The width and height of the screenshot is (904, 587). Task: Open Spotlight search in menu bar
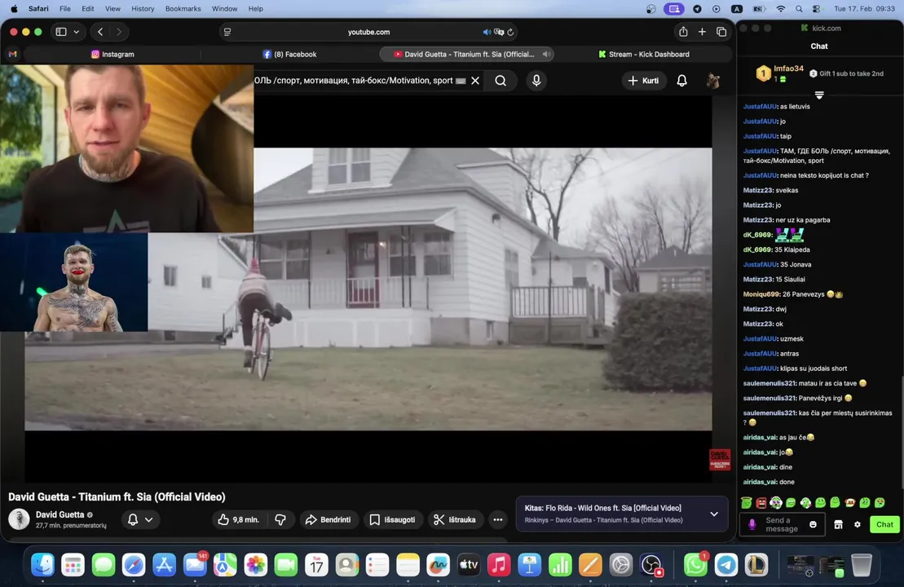click(x=799, y=9)
